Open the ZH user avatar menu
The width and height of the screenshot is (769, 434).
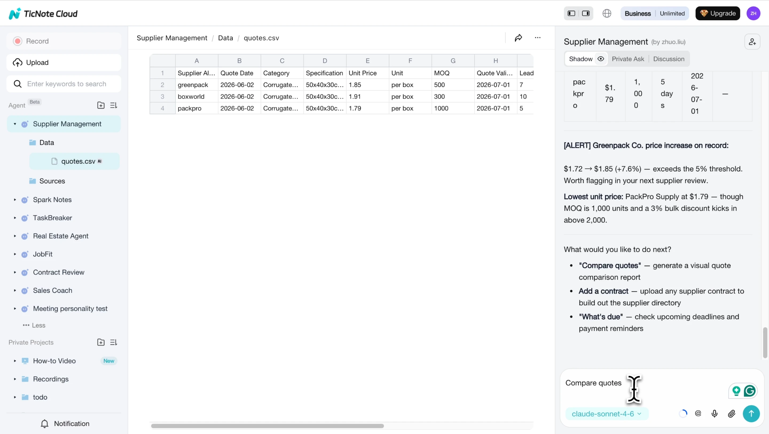point(753,13)
